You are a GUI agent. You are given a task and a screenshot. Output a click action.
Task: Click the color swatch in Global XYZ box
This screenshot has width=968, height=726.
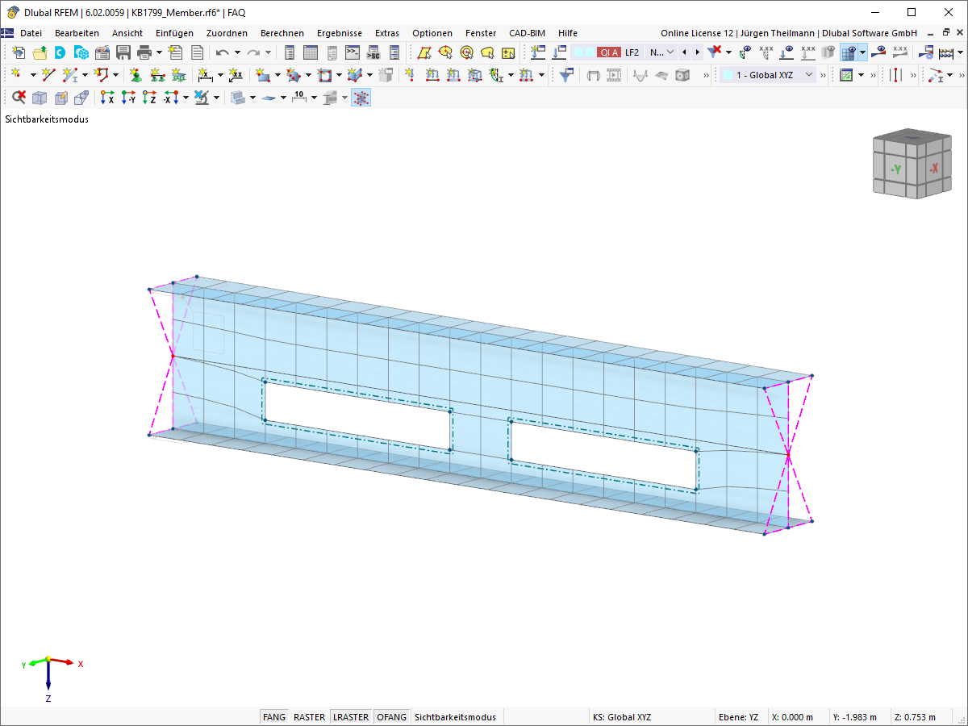coord(728,75)
